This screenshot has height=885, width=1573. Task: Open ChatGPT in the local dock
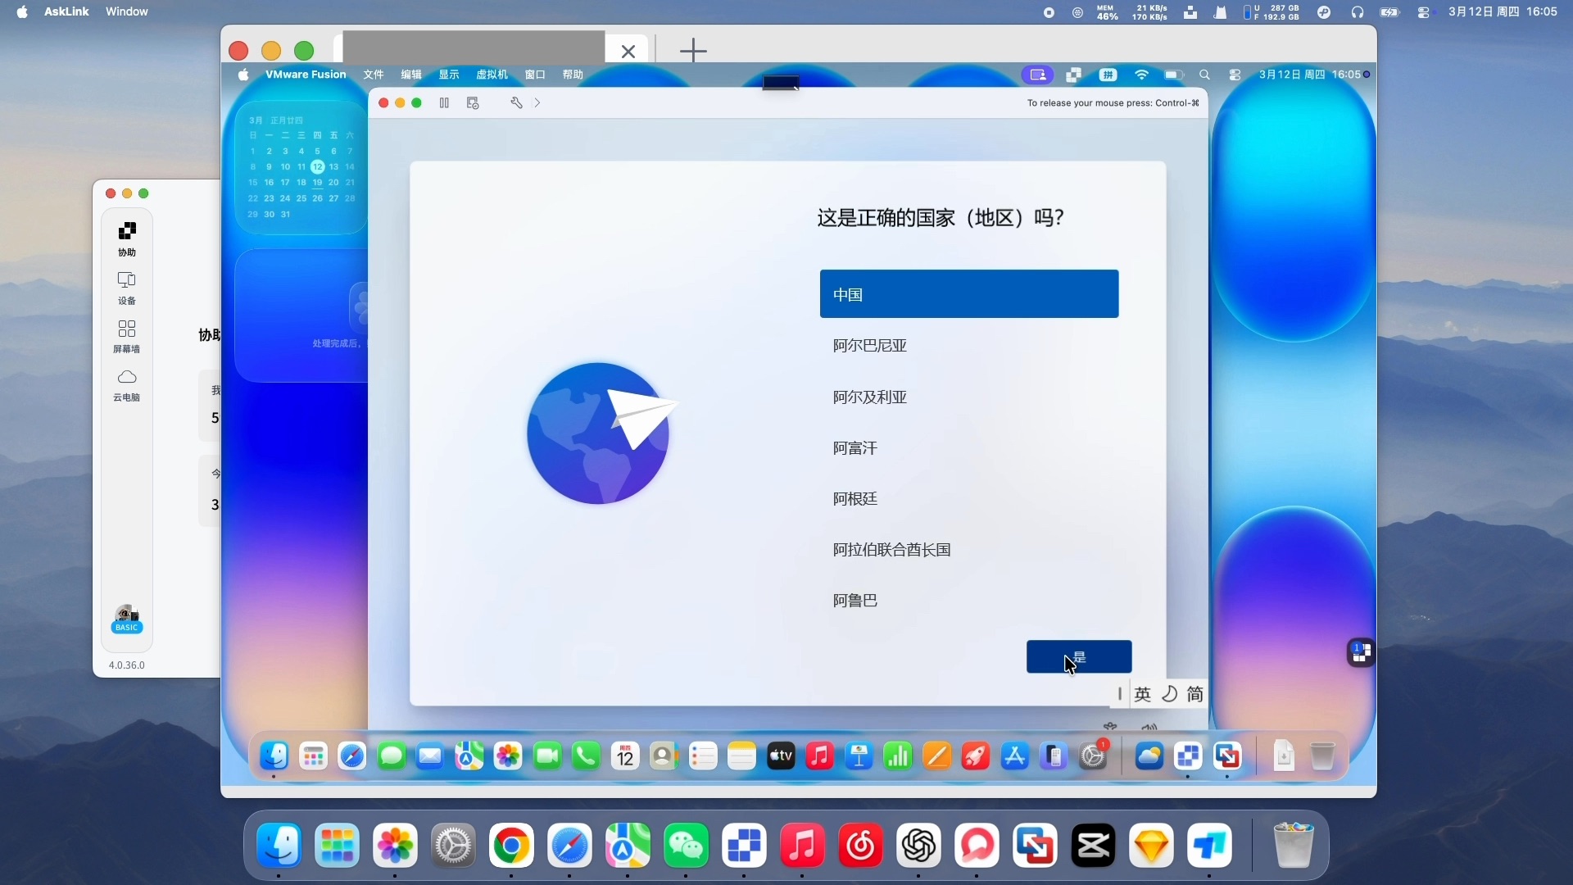(x=918, y=846)
